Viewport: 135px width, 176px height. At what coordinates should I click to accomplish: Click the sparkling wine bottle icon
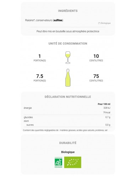pos(68,78)
